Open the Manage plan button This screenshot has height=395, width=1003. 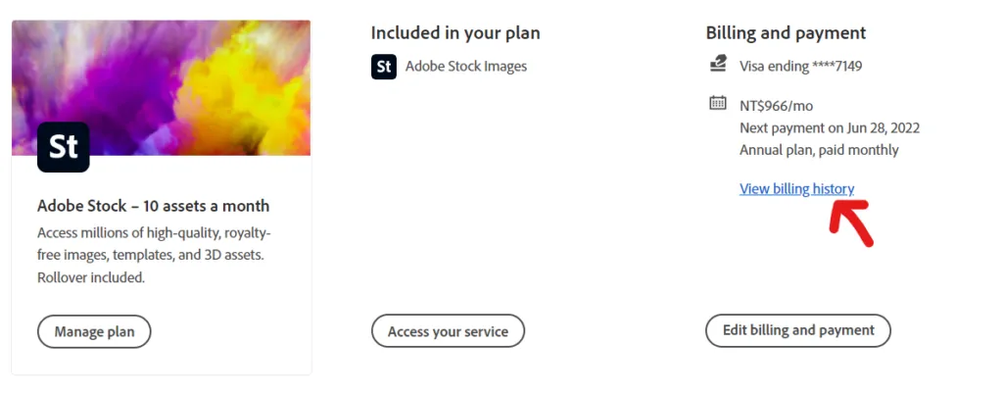pos(94,331)
